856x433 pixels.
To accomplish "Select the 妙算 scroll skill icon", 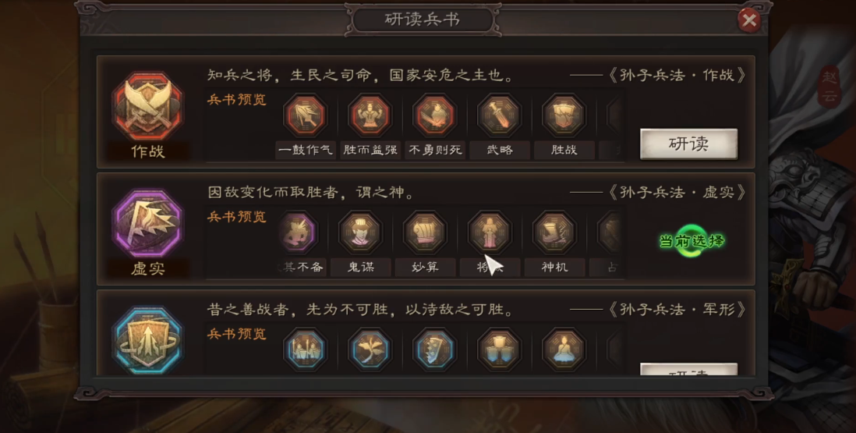I will click(x=425, y=232).
